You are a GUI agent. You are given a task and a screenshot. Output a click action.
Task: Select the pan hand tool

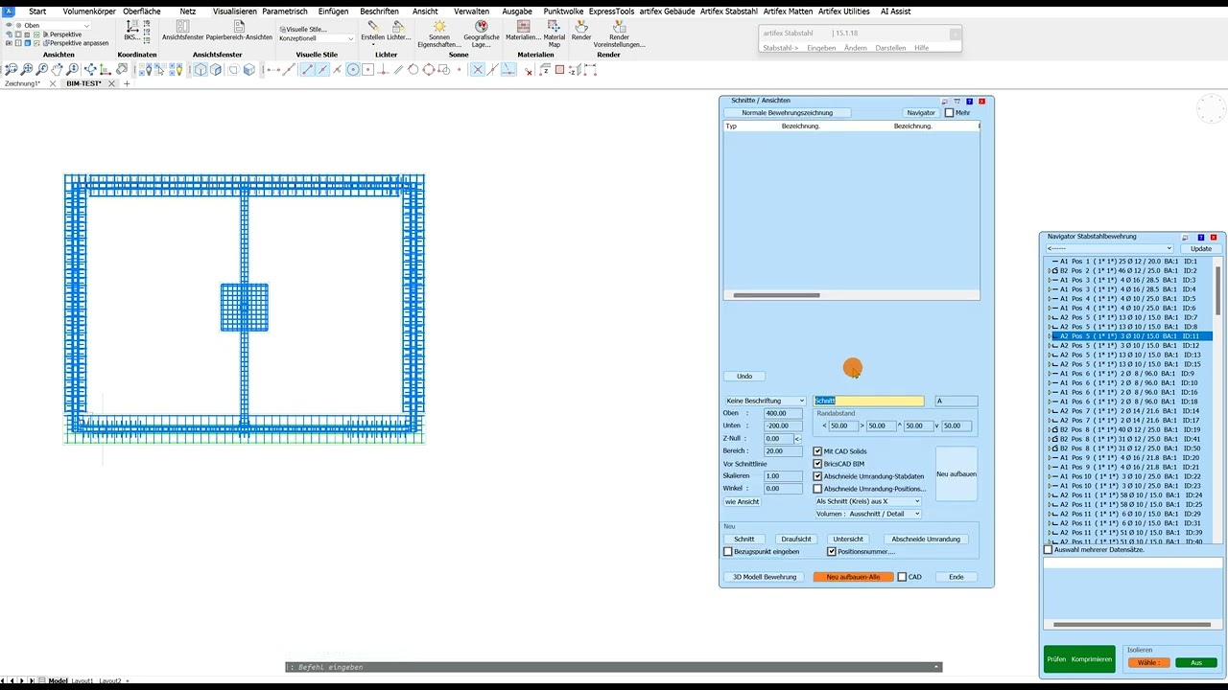[58, 70]
